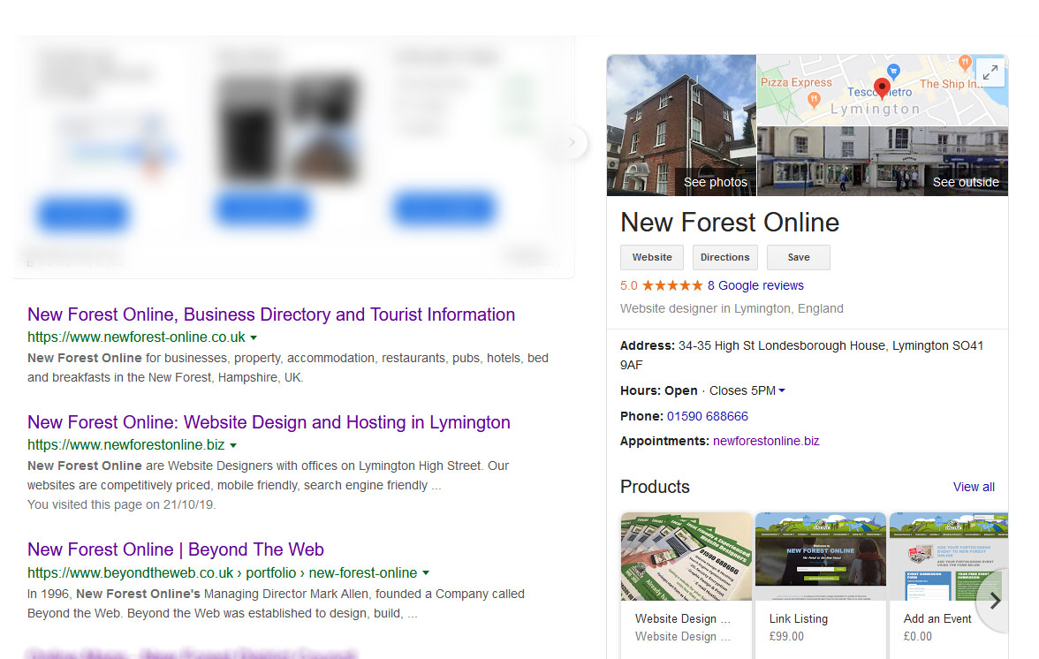This screenshot has width=1039, height=659.
Task: Open the Website Design product card
Action: coord(686,586)
